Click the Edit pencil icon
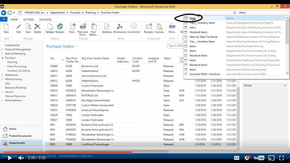The width and height of the screenshot is (290, 163). pos(19,27)
